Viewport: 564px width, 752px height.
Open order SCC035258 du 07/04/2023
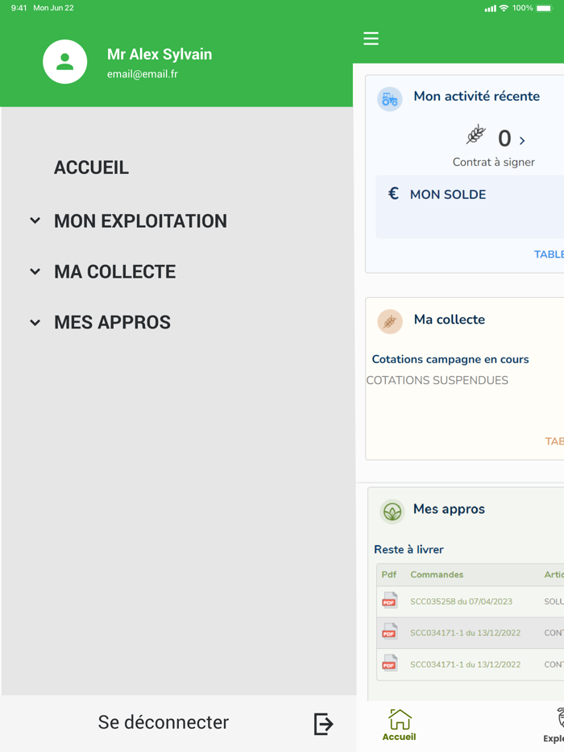click(461, 601)
